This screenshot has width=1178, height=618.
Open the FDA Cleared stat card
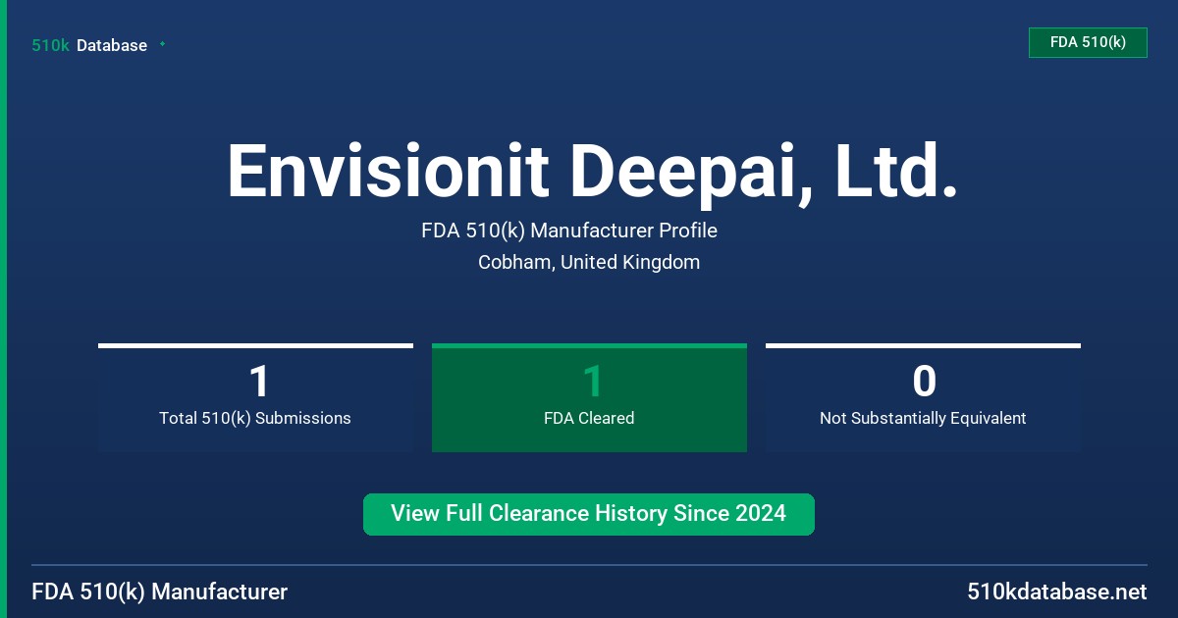coord(589,397)
